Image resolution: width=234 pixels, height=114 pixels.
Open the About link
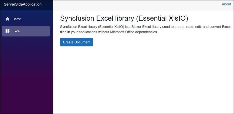[226, 4]
